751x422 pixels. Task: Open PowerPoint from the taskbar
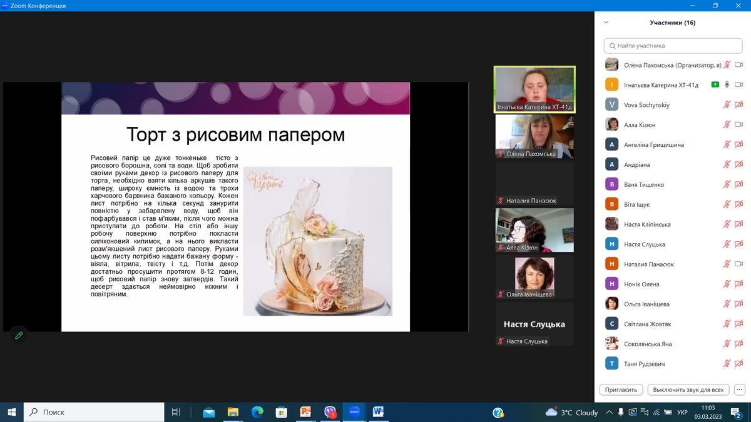305,412
